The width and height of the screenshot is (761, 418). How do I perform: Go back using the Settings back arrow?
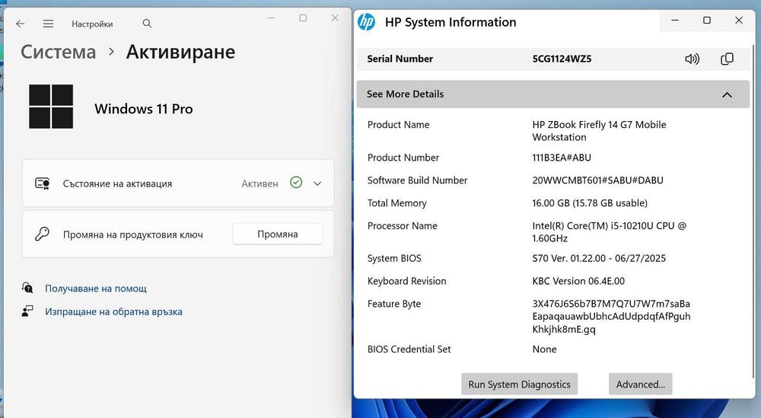coord(20,24)
